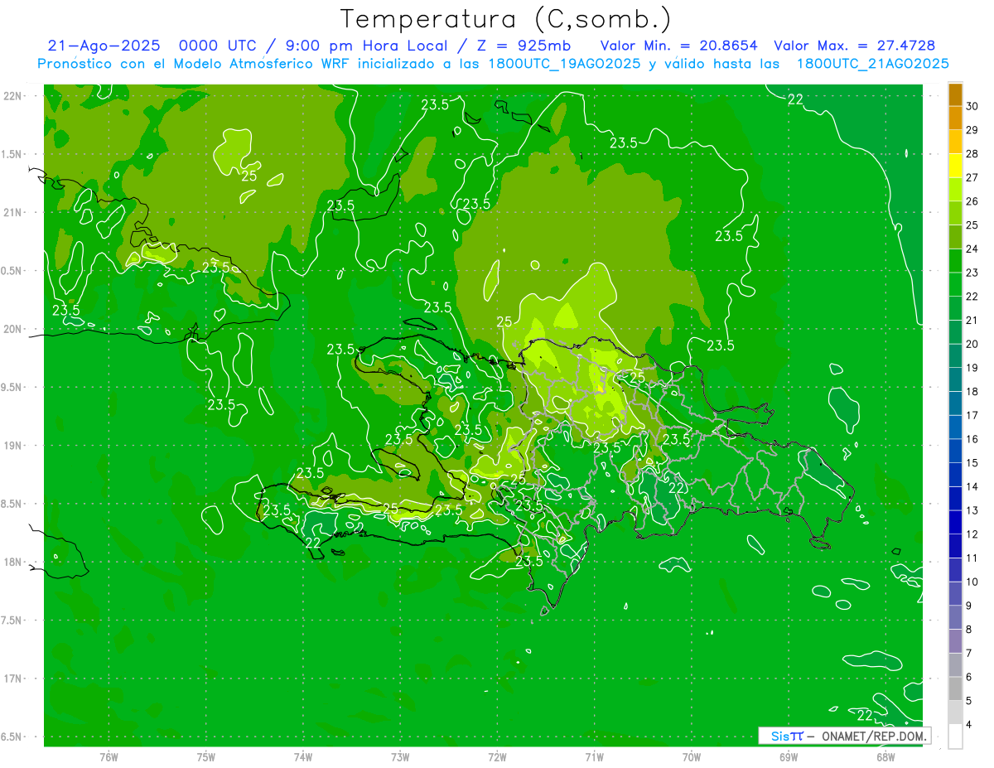994x768 pixels.
Task: Click the '27' value on the color scale
Action: tap(972, 177)
